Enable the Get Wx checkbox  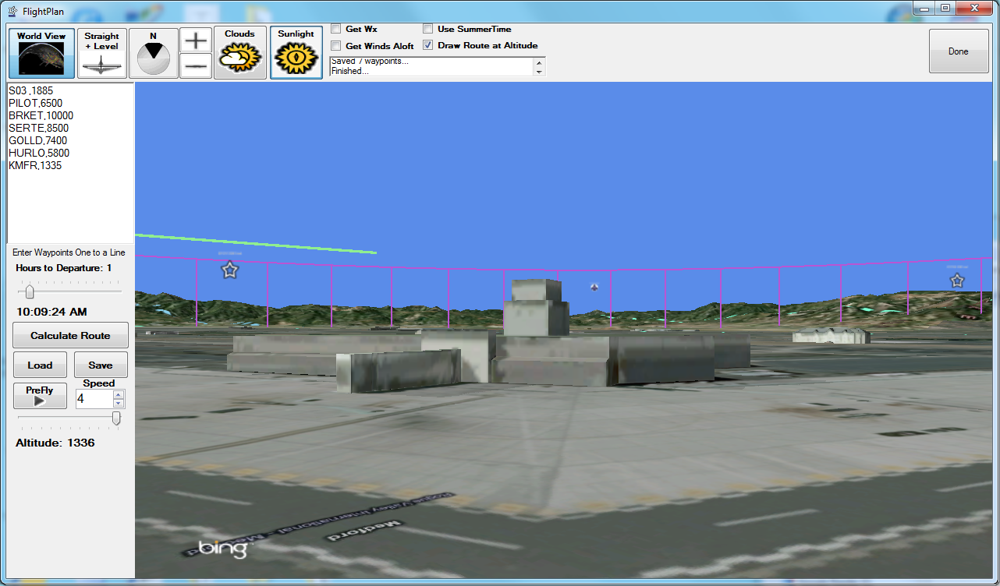click(x=336, y=29)
